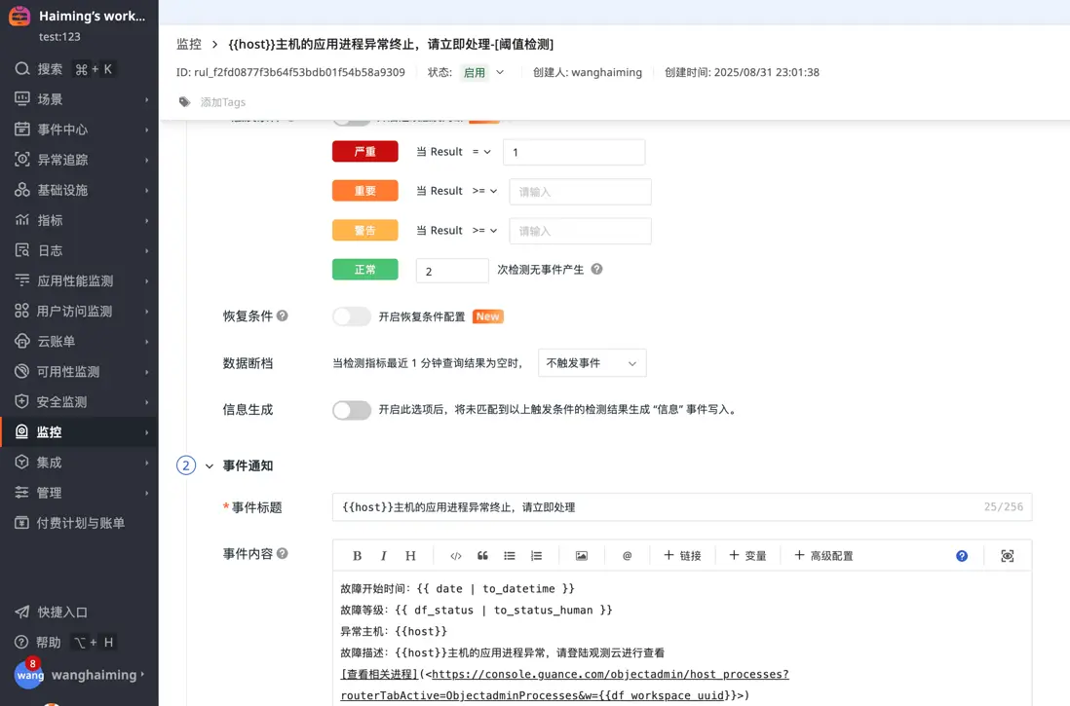This screenshot has width=1070, height=706.
Task: Click the 添加Tags button
Action: (222, 101)
